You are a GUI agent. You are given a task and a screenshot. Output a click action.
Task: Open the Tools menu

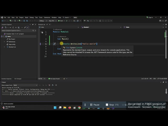41,18
